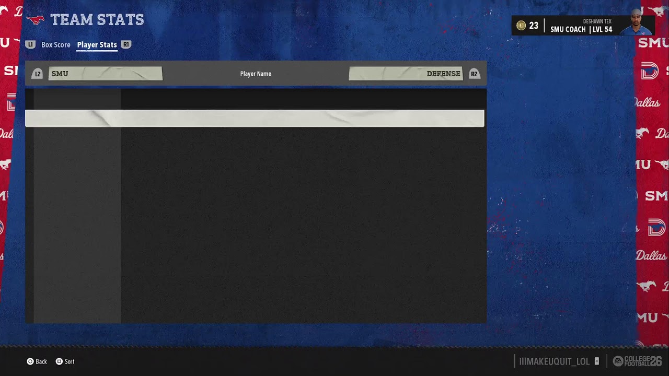Change team using the SMU selector
Screen dimensions: 669x376
pyautogui.click(x=106, y=74)
